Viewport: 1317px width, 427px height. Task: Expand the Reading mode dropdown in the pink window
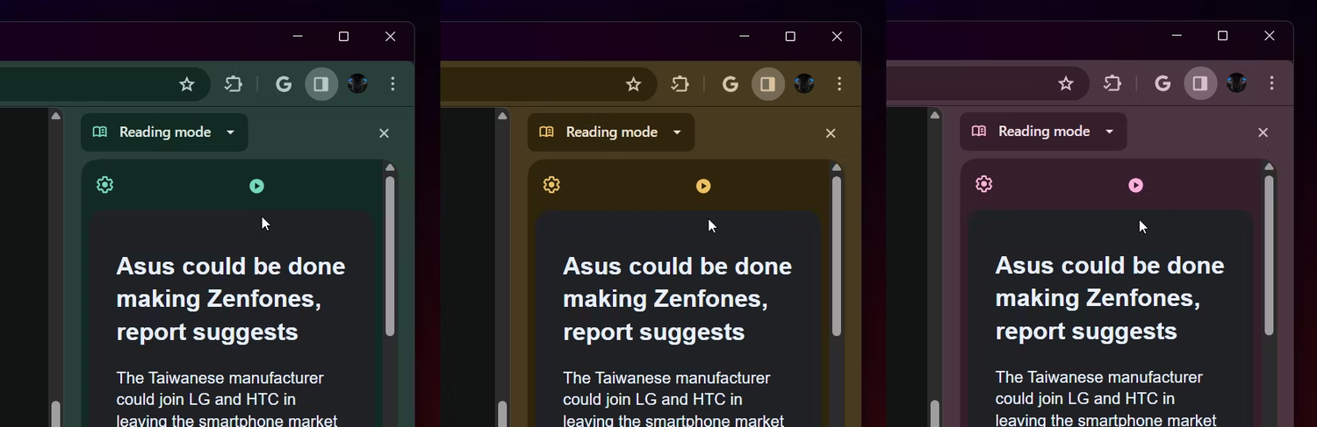point(1043,132)
